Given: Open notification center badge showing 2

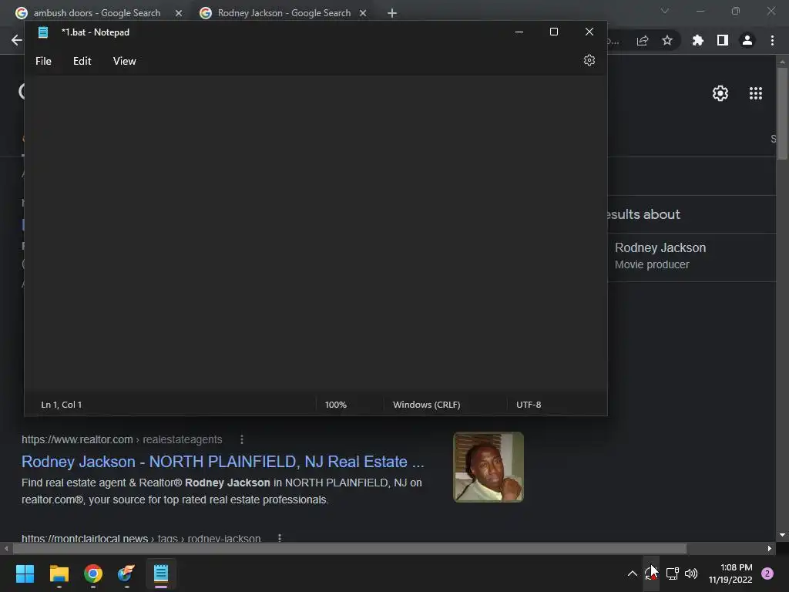Looking at the screenshot, I should [x=767, y=573].
